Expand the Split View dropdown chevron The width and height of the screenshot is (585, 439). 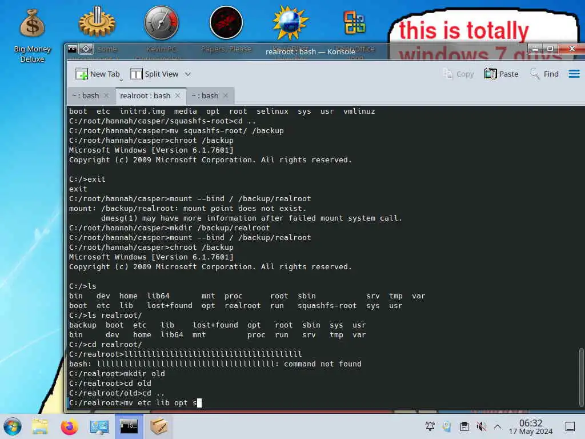pyautogui.click(x=187, y=74)
